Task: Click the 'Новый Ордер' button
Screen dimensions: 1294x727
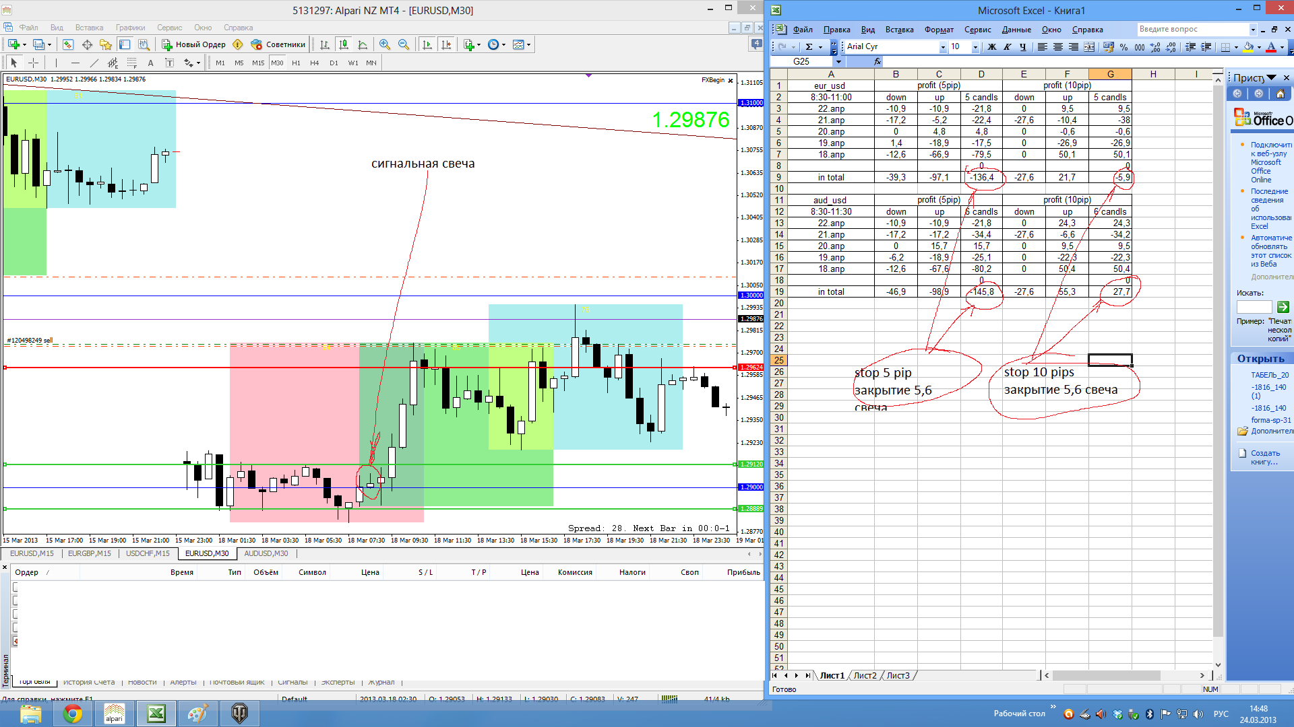Action: 194,44
